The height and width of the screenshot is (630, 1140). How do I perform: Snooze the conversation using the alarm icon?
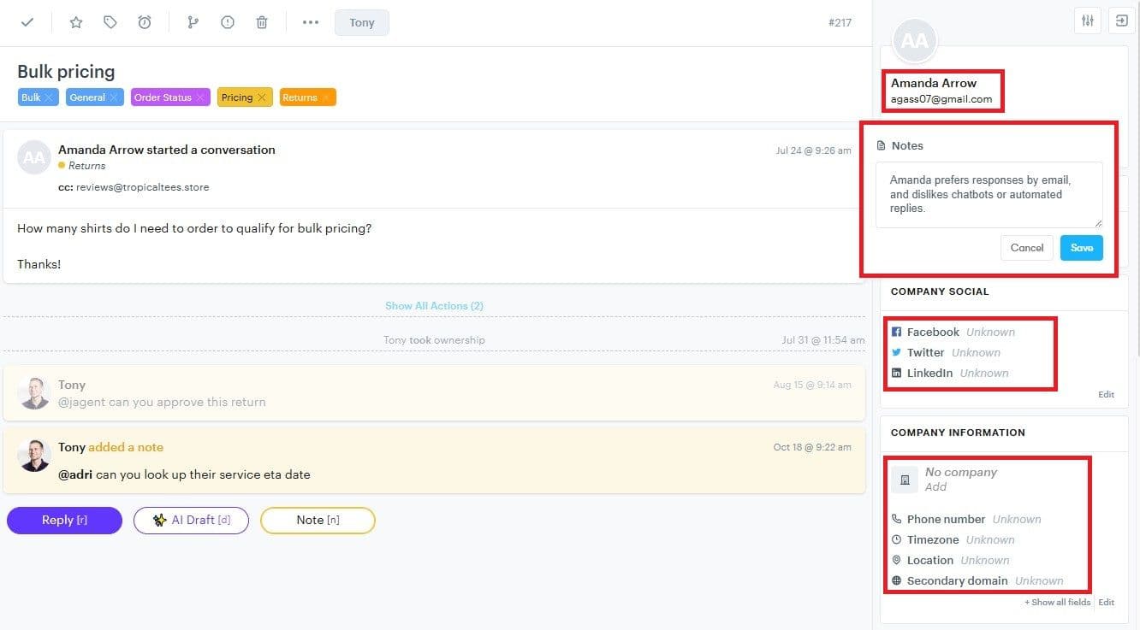coord(145,22)
